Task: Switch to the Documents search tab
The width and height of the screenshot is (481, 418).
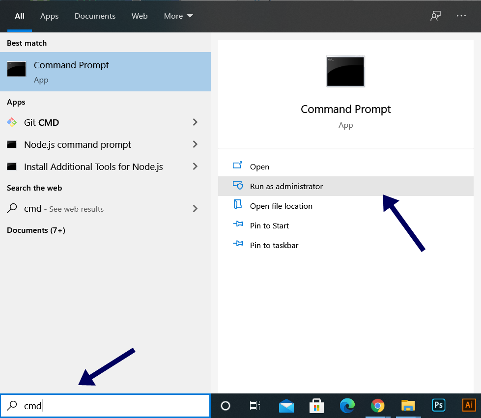Action: click(95, 16)
